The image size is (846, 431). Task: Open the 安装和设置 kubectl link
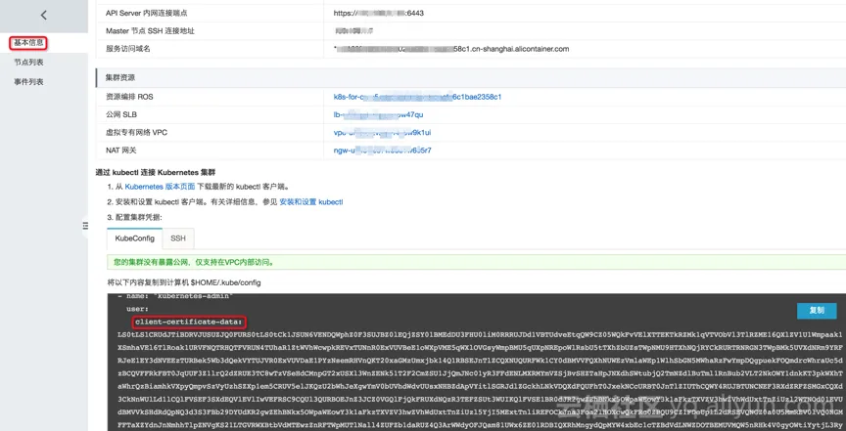click(311, 202)
